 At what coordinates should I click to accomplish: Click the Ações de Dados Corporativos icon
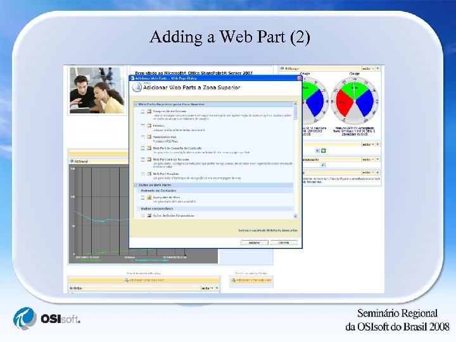(x=149, y=216)
